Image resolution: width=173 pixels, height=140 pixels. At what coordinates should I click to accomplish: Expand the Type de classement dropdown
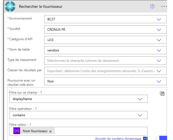point(159,60)
